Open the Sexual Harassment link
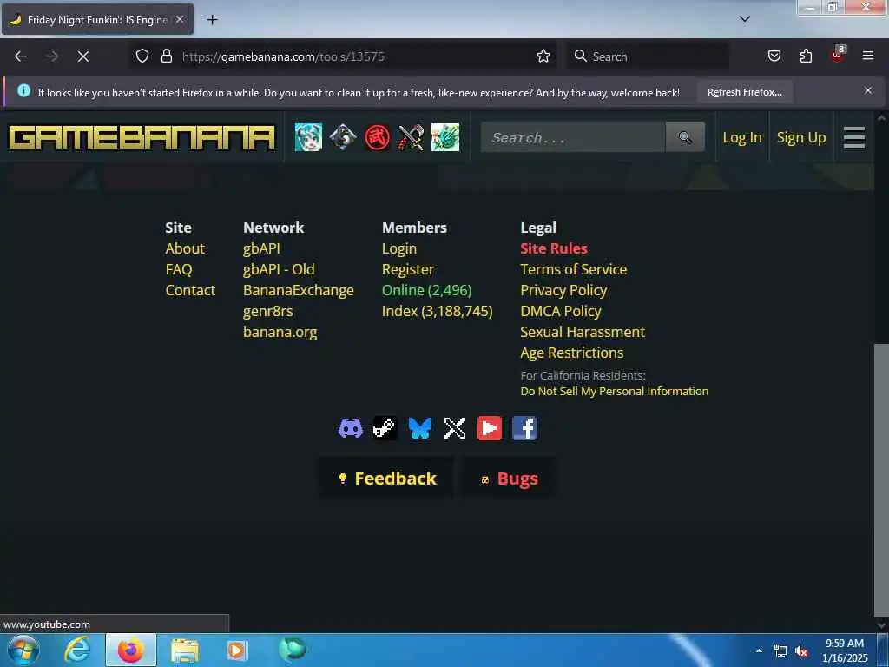Image resolution: width=889 pixels, height=667 pixels. click(583, 332)
